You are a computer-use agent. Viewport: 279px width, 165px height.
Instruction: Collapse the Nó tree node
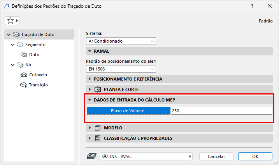point(13,65)
